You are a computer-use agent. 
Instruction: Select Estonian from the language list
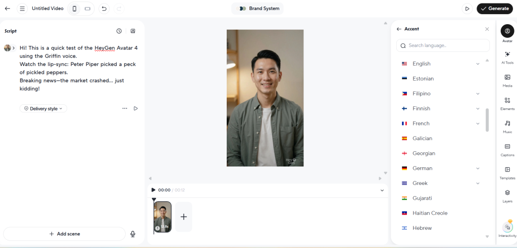pyautogui.click(x=423, y=79)
